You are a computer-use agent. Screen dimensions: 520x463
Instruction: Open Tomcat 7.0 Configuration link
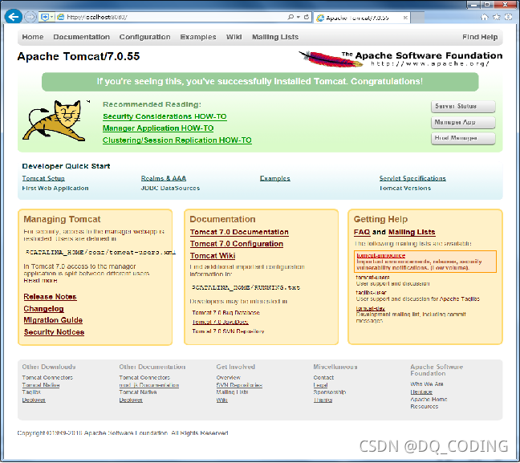237,244
